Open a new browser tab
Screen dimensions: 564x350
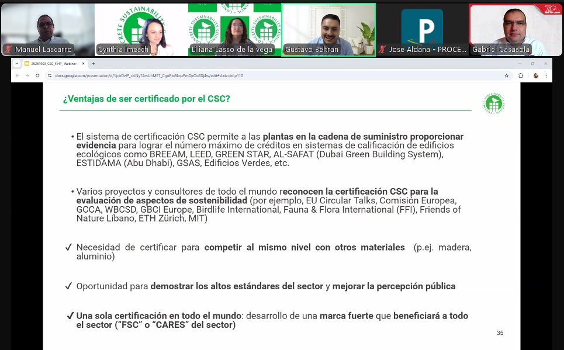pyautogui.click(x=93, y=64)
